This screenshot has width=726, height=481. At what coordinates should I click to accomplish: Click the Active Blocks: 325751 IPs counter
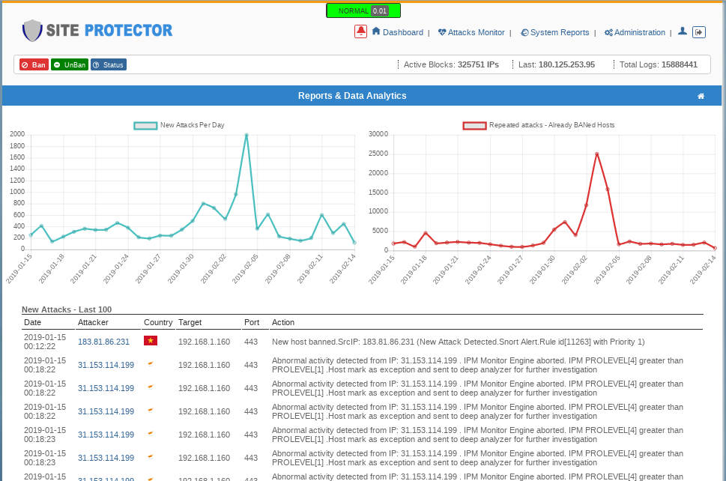[451, 65]
